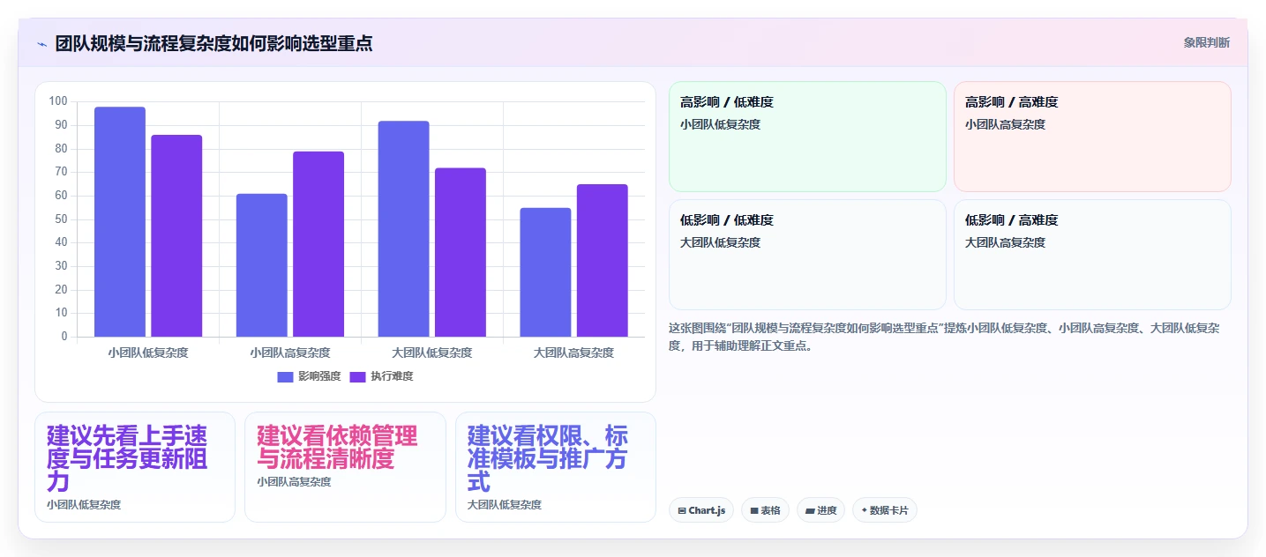The height and width of the screenshot is (557, 1266).
Task: Click the 影响强度 bar for 大团队低复杂度
Action: [403, 229]
